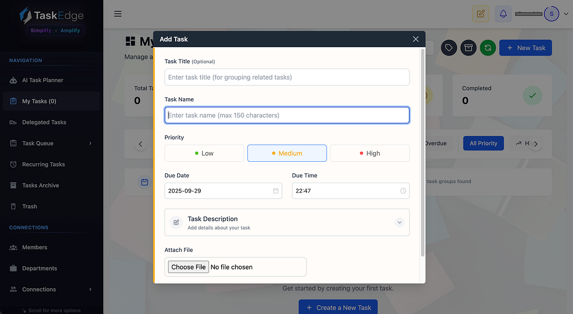Click the Task Description pencil icon
The image size is (573, 314).
(176, 222)
